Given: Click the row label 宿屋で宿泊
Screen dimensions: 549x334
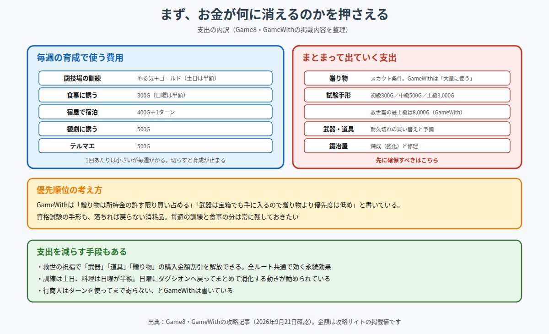Looking at the screenshot, I should [82, 112].
